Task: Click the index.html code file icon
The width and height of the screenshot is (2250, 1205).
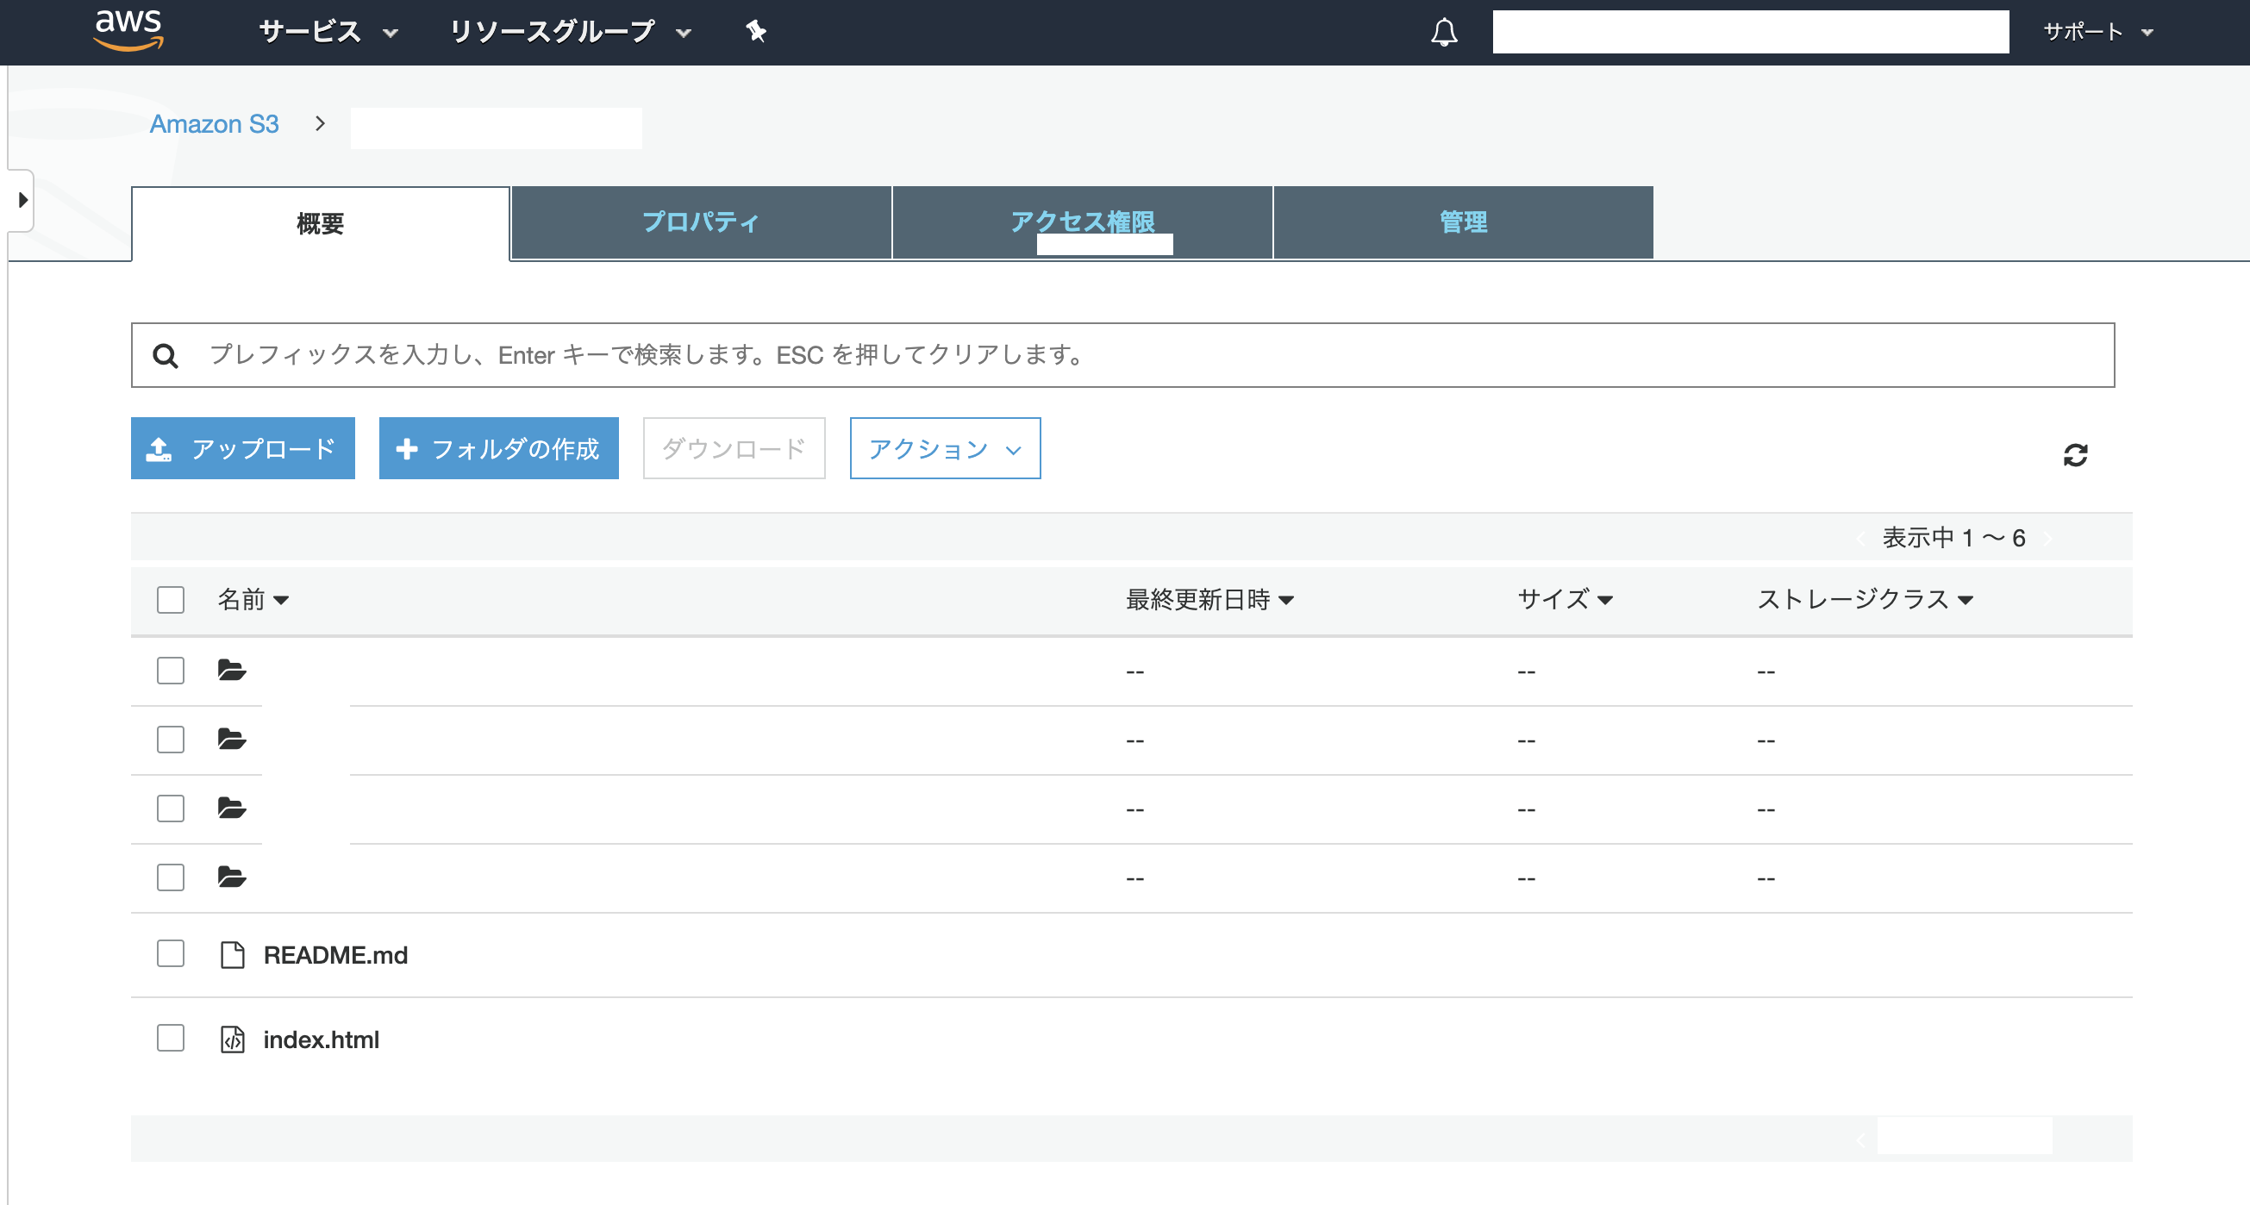Action: (233, 1040)
